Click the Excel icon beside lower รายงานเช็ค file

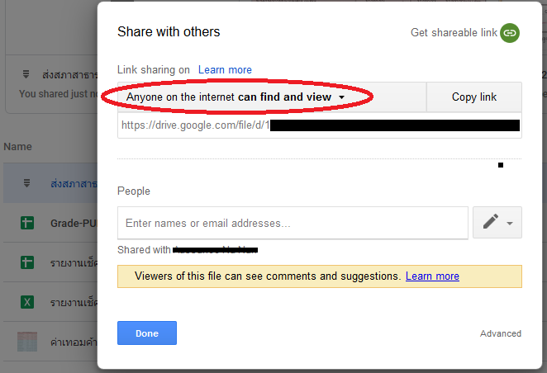coord(26,302)
